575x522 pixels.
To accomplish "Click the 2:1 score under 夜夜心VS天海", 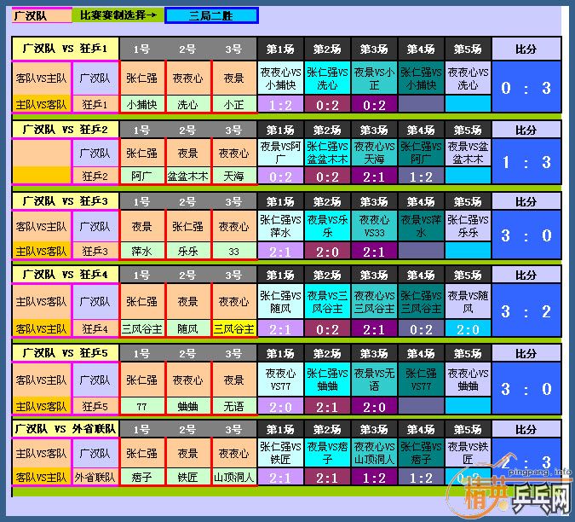I will click(x=374, y=177).
